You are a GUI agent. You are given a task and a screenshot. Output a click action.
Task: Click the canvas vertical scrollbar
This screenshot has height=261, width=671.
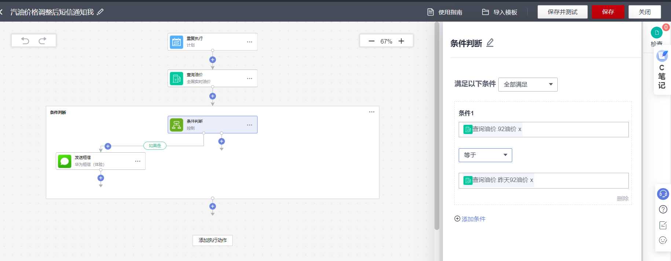437,126
